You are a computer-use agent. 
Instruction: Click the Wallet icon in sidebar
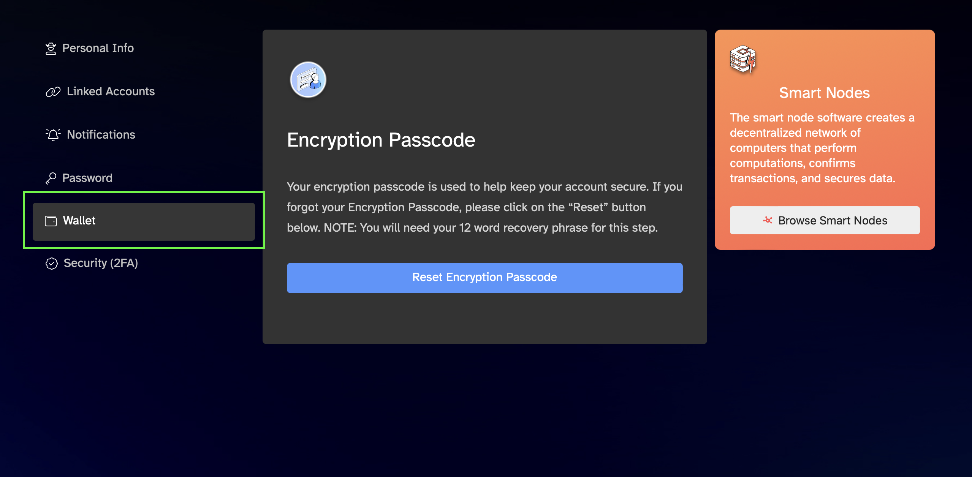point(51,221)
